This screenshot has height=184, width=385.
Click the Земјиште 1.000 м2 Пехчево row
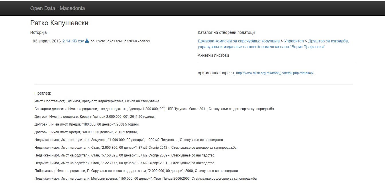coord(129,140)
